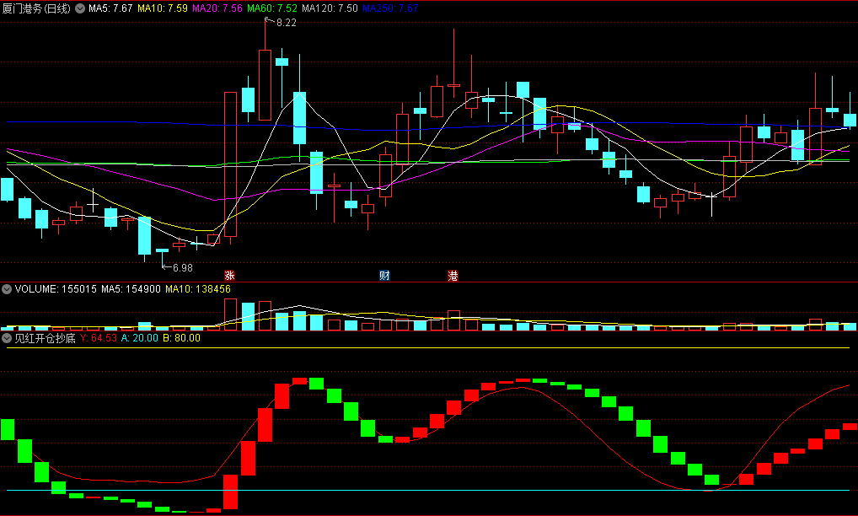Click the red 港 event marker
The image size is (858, 516).
453,275
